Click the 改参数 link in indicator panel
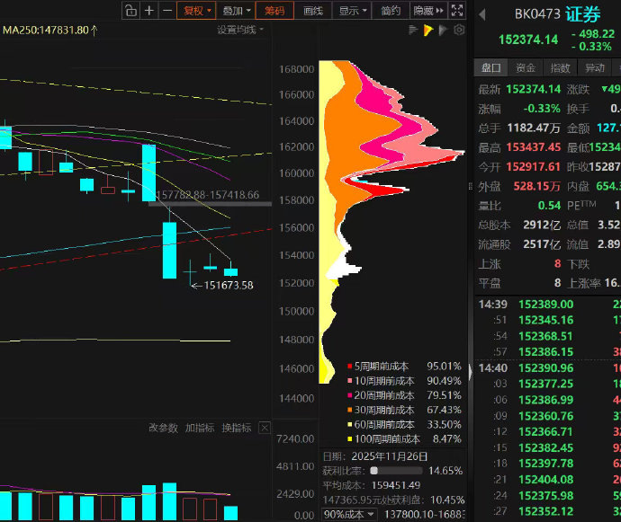This screenshot has width=621, height=522. (163, 429)
